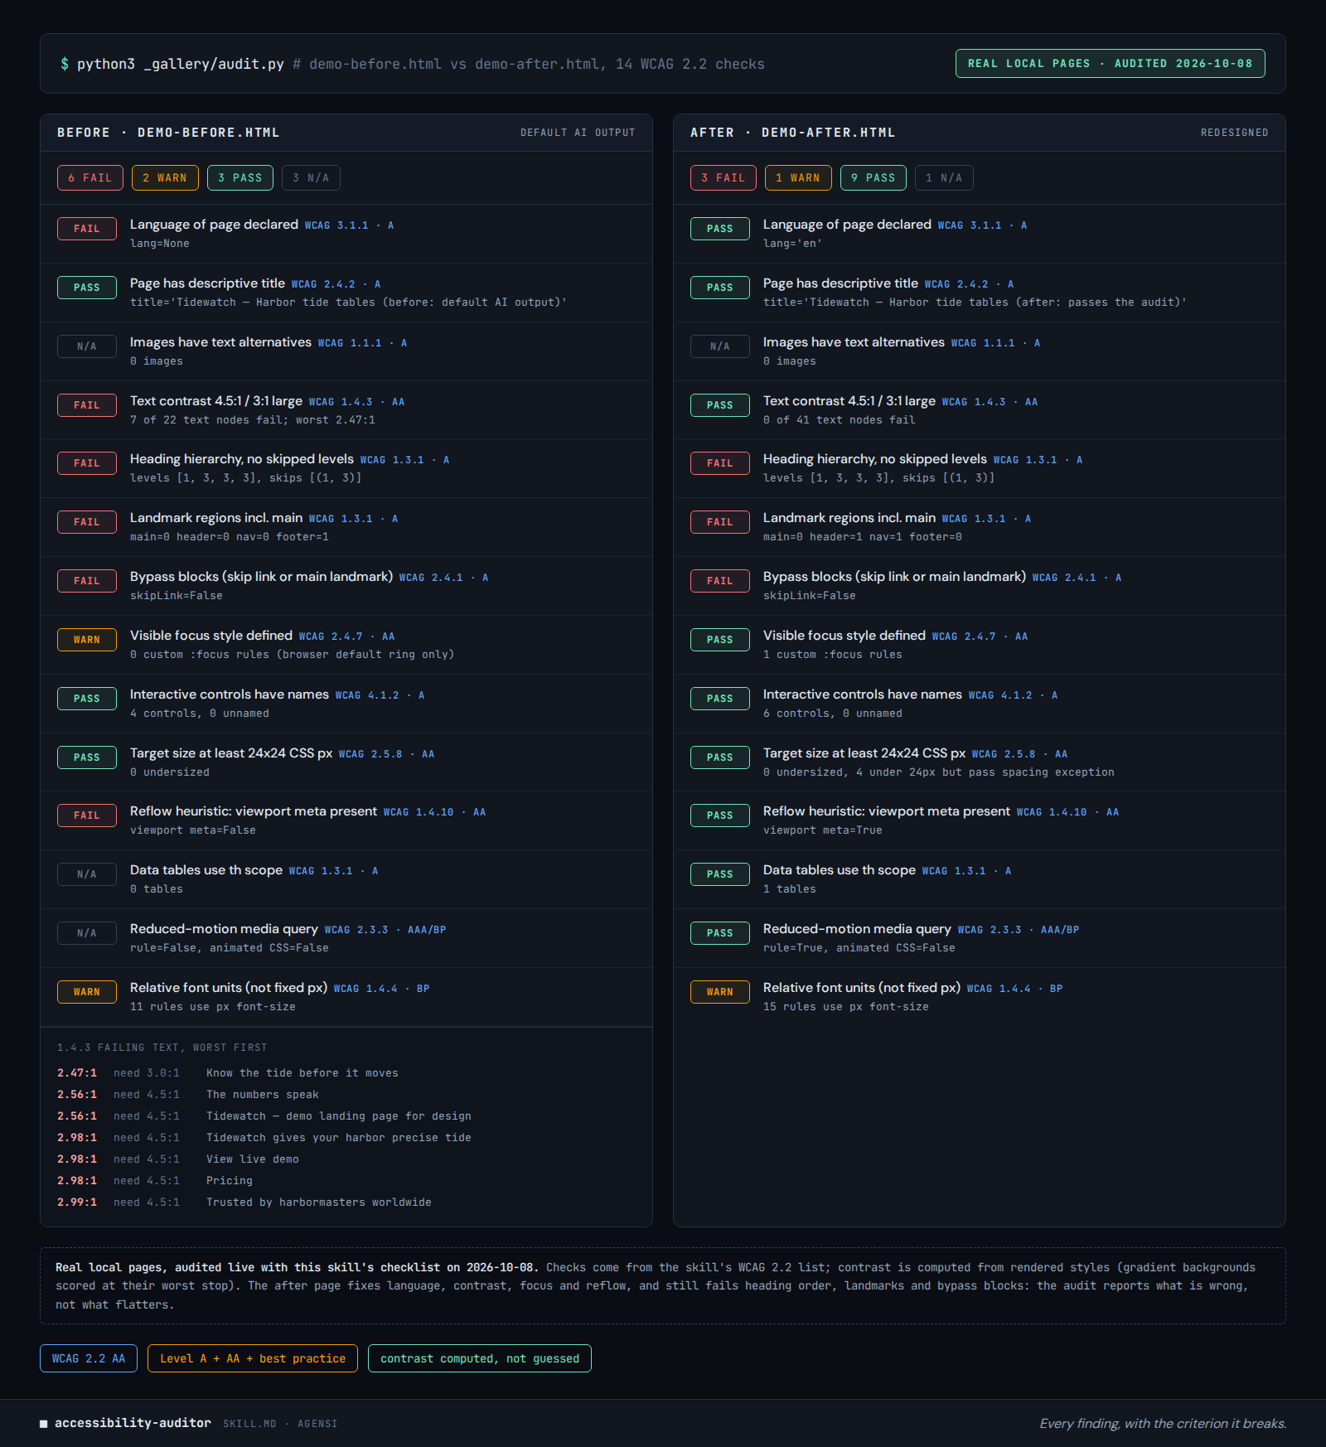
Task: Click the 6 FAIL summary chip
Action: (90, 178)
